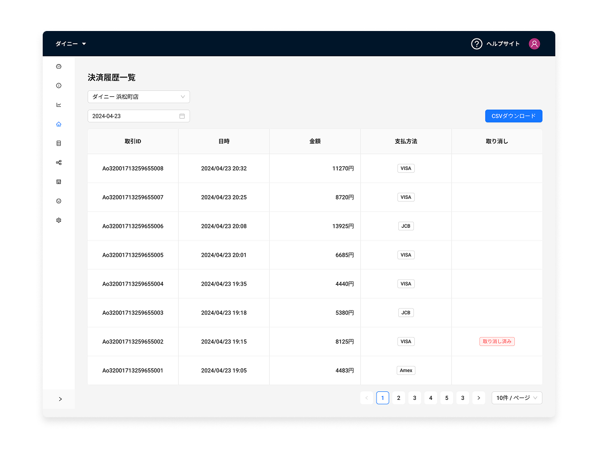The image size is (598, 449).
Task: Select transaction Ao32001713259655008
Action: [133, 168]
